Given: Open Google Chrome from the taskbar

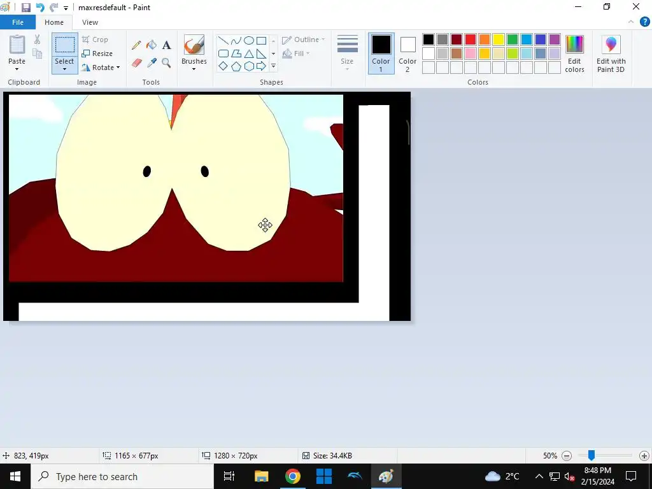Looking at the screenshot, I should pyautogui.click(x=293, y=476).
